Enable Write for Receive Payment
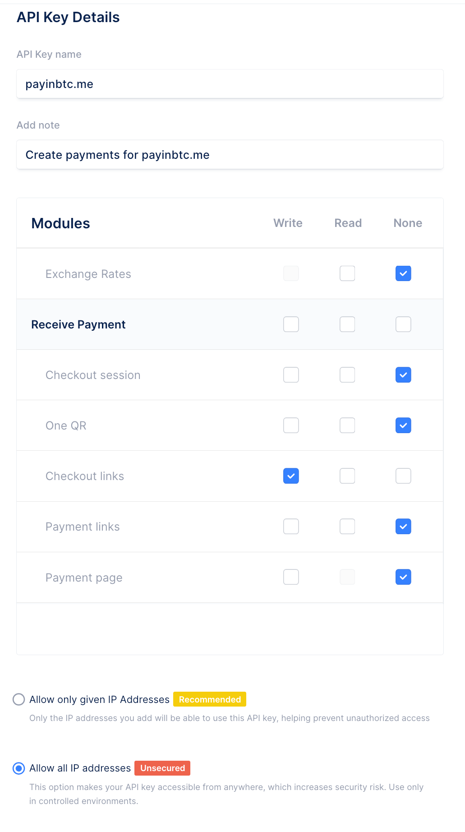Viewport: 465px width, 832px height. pyautogui.click(x=291, y=324)
